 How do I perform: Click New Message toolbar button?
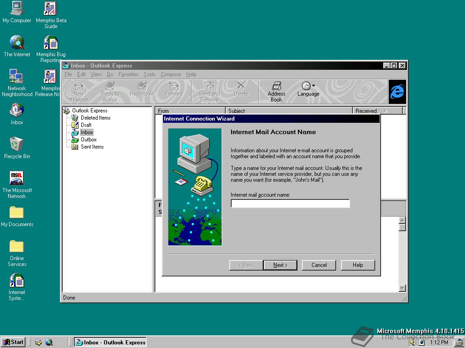[x=79, y=92]
